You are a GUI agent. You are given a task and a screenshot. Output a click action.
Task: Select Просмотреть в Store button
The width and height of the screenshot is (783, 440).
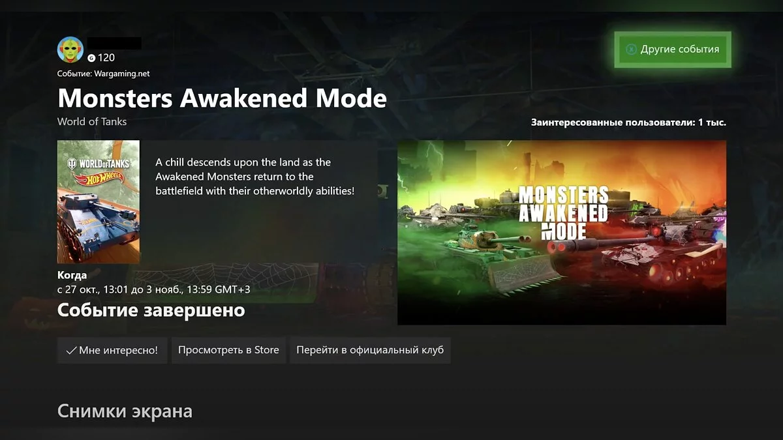pyautogui.click(x=228, y=350)
